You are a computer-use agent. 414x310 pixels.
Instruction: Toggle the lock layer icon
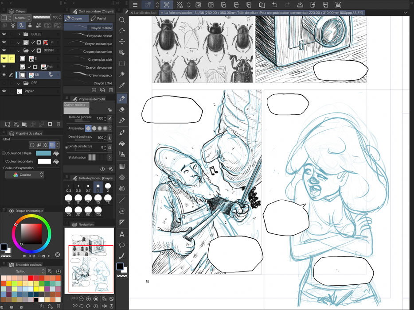pyautogui.click(x=30, y=26)
